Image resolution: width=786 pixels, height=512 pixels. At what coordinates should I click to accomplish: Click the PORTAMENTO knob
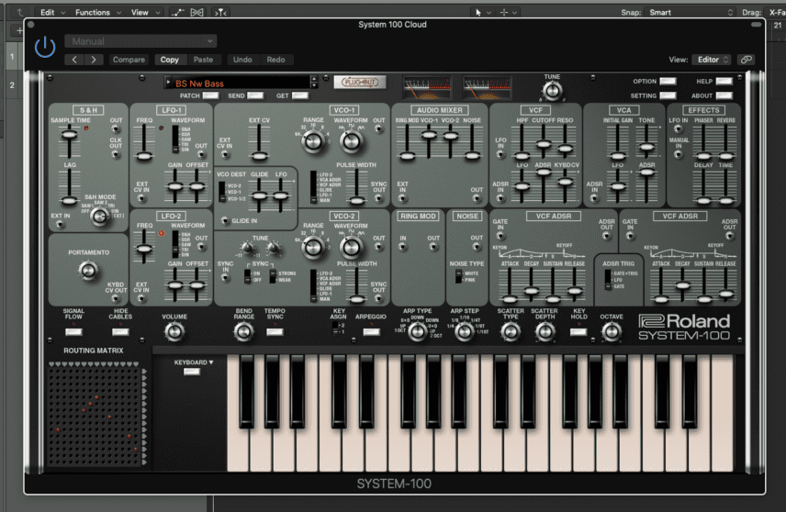88,271
